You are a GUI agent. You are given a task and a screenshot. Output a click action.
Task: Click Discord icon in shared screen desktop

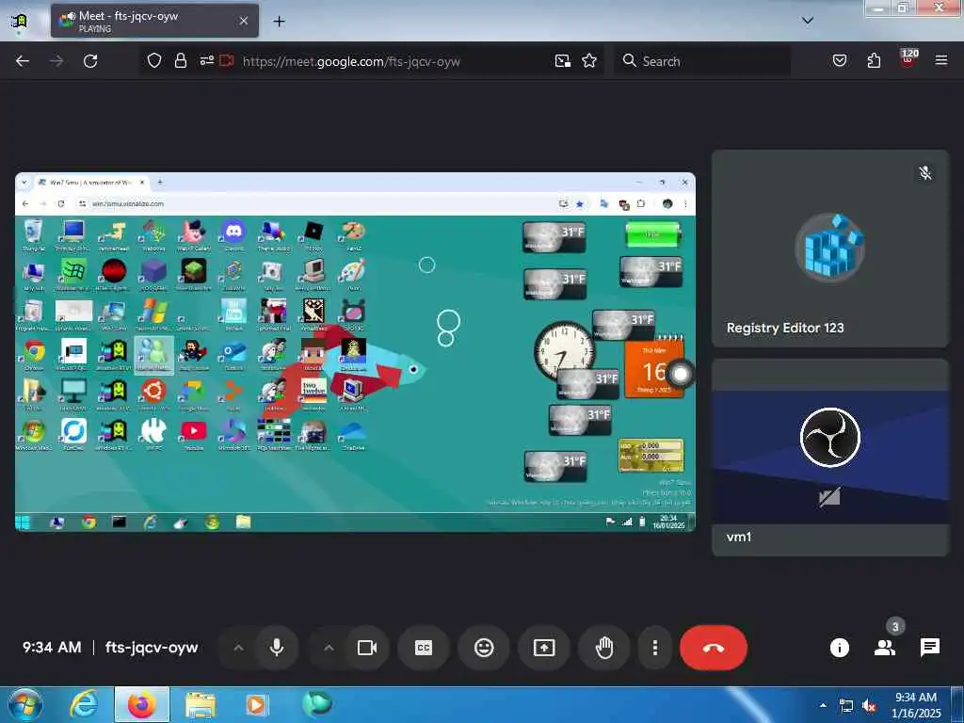point(233,235)
